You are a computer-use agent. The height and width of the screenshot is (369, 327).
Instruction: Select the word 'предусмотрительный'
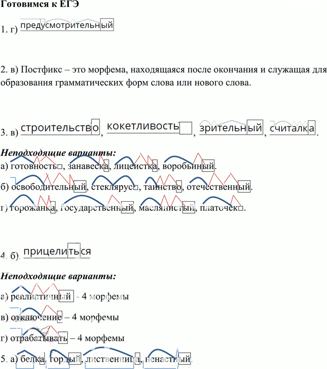click(67, 25)
